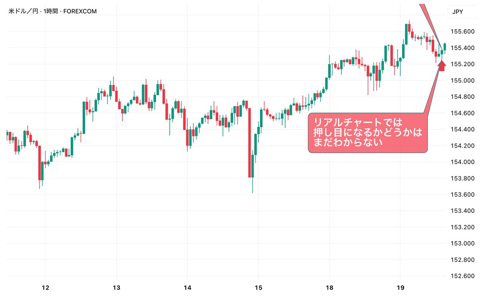Click the 155.600 price axis label
The image size is (484, 300).
click(x=462, y=31)
